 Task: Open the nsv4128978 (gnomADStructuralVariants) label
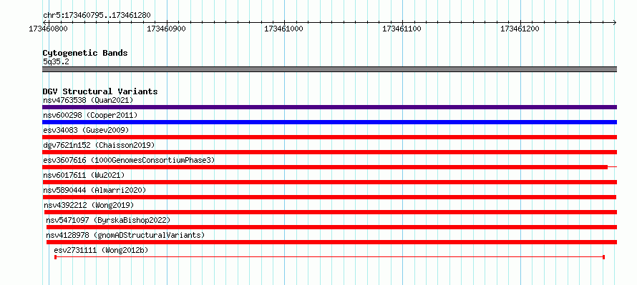point(125,235)
